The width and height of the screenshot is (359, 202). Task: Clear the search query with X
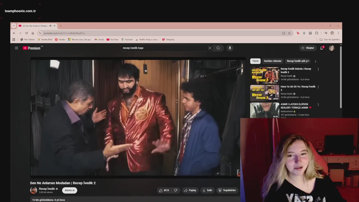210,48
